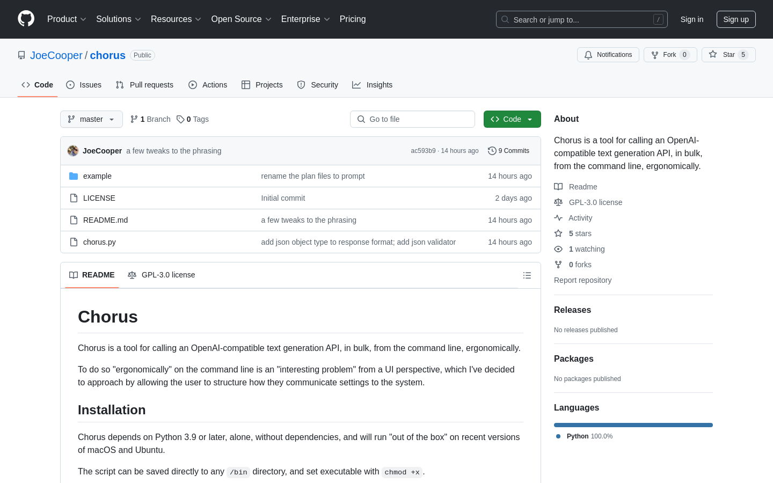Open JoeCooper owner profile link
Image resolution: width=773 pixels, height=483 pixels.
coord(56,55)
